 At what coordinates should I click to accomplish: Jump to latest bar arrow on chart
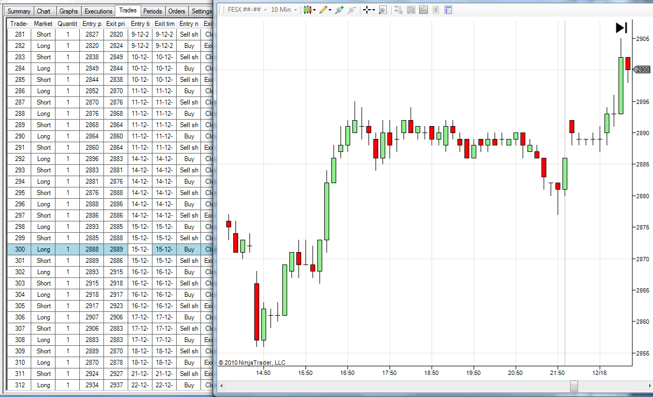(x=621, y=28)
